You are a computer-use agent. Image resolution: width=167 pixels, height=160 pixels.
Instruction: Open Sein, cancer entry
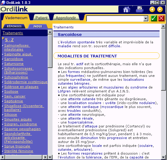(15, 96)
